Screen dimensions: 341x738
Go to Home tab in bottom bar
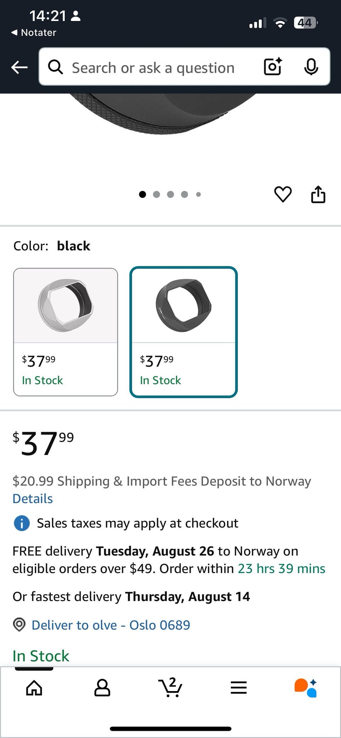(x=34, y=688)
